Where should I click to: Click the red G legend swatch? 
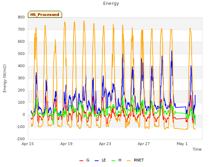(x=81, y=161)
